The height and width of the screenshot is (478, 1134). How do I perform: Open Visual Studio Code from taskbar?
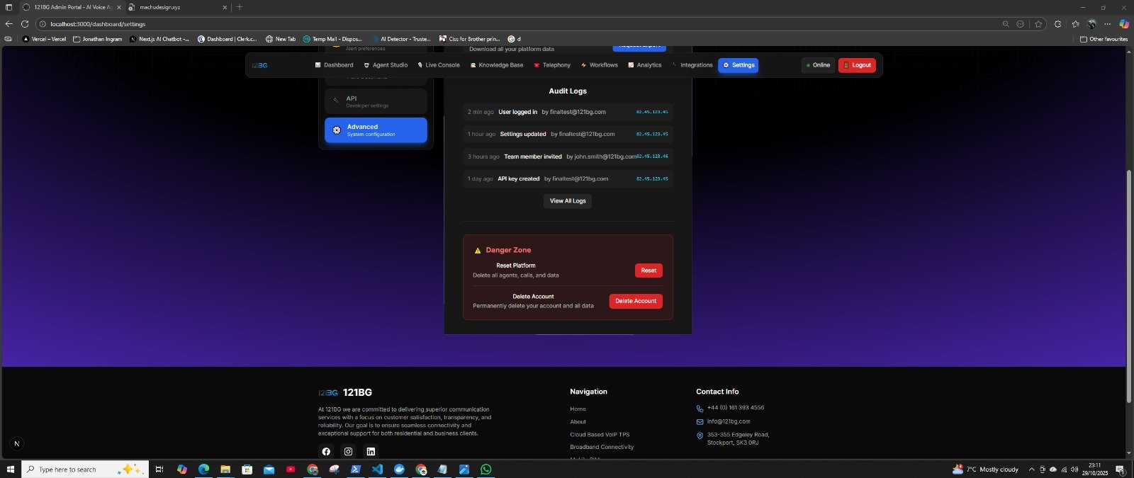377,469
